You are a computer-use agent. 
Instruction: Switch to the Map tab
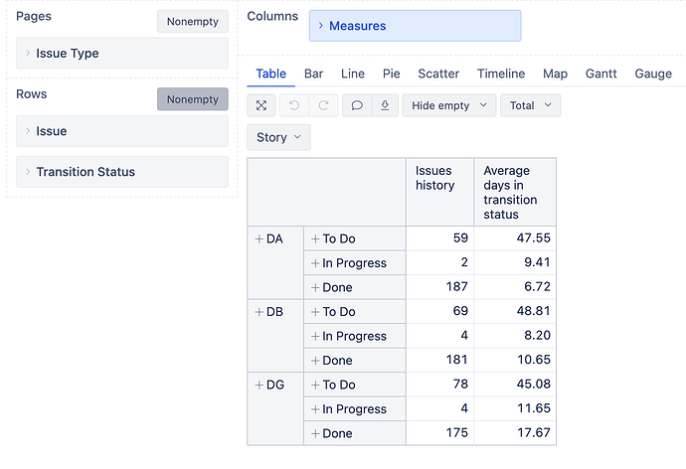click(555, 74)
